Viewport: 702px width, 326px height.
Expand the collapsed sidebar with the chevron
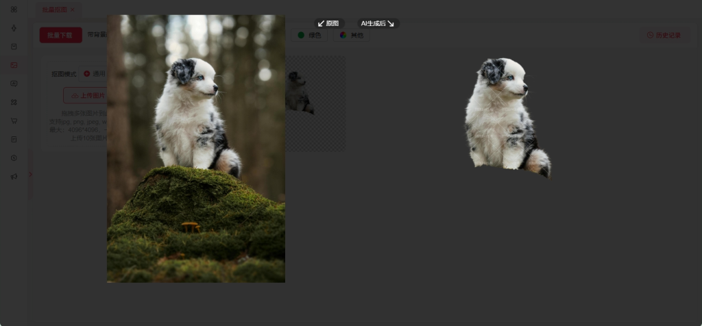pos(29,175)
